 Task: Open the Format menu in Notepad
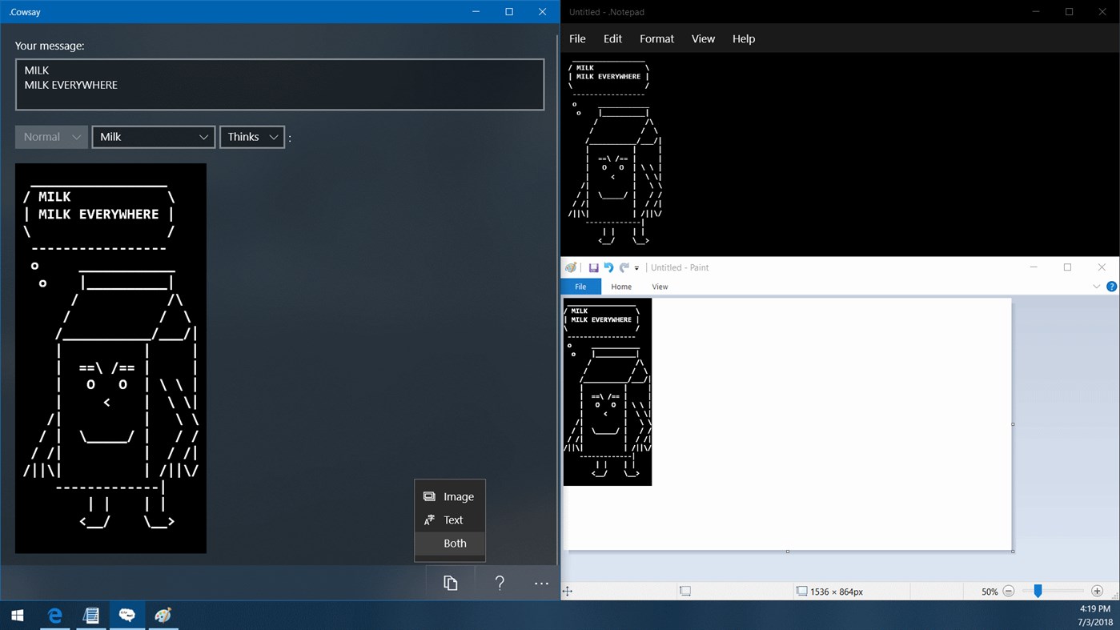656,38
